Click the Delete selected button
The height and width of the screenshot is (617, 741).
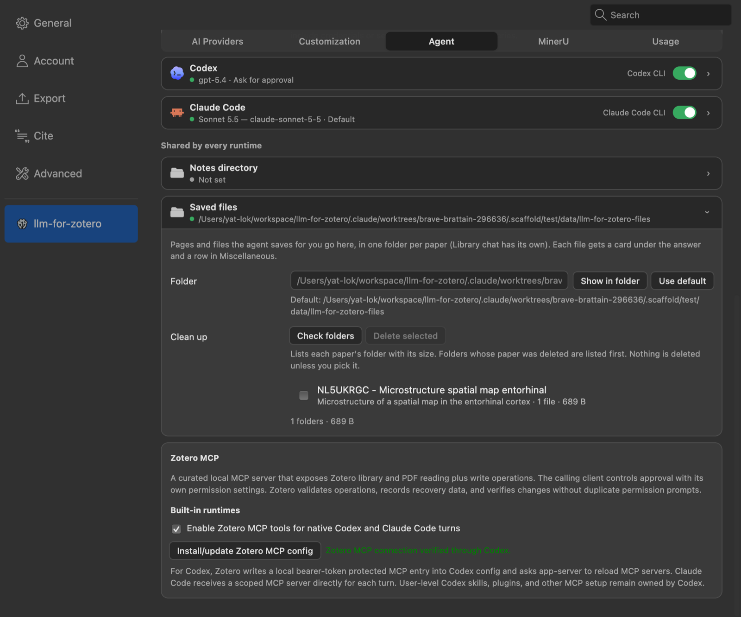406,336
